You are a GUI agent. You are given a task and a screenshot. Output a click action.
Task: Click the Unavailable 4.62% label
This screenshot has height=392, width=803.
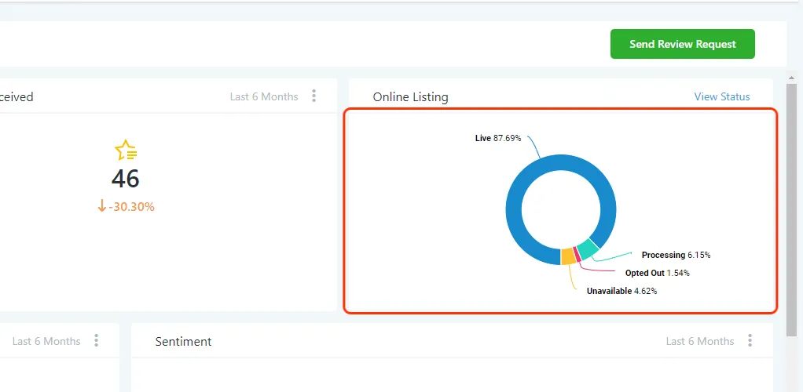point(621,292)
